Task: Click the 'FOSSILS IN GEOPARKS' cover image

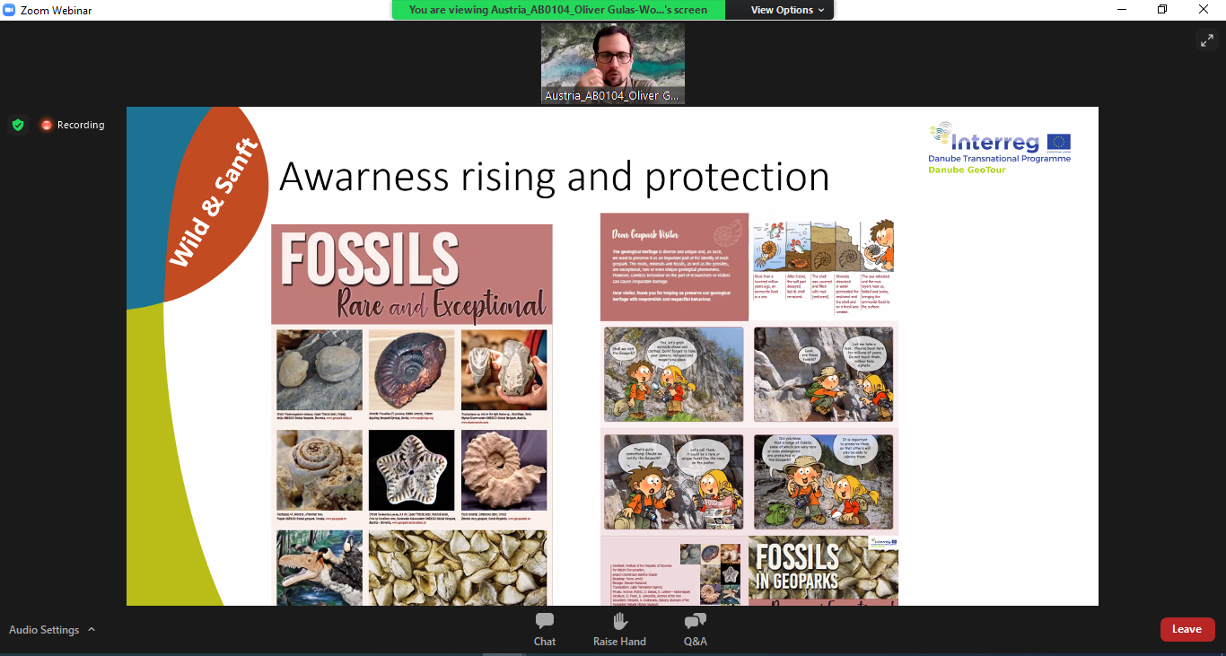Action: click(x=823, y=571)
